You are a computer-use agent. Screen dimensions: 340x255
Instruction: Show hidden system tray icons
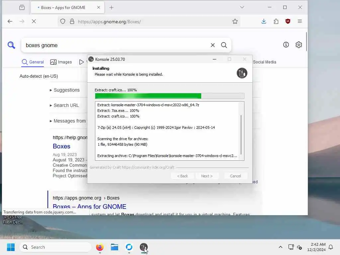280,247
